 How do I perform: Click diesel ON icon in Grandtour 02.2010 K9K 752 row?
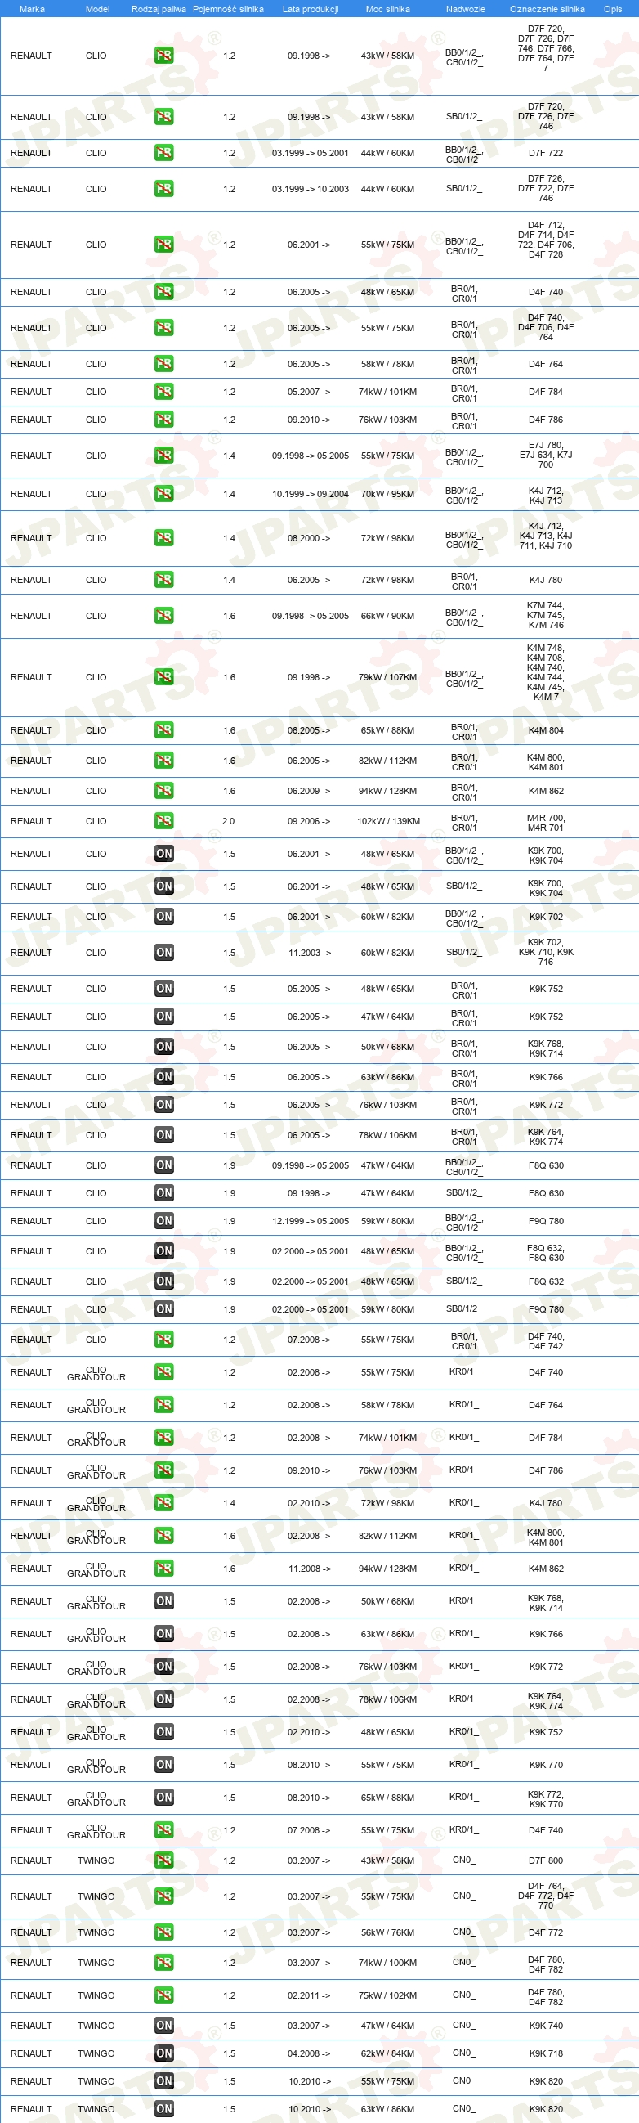(164, 1732)
